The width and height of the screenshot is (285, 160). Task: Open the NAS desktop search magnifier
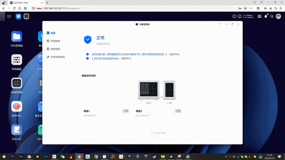[272, 16]
